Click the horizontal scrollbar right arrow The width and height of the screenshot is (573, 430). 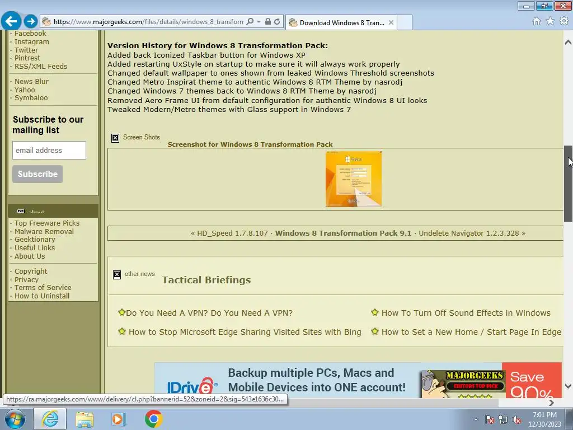click(551, 403)
